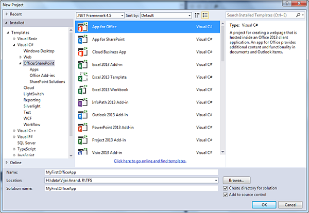This screenshot has width=309, height=213.
Task: Select the PowerPoint 2013 Add-in icon
Action: [83, 128]
